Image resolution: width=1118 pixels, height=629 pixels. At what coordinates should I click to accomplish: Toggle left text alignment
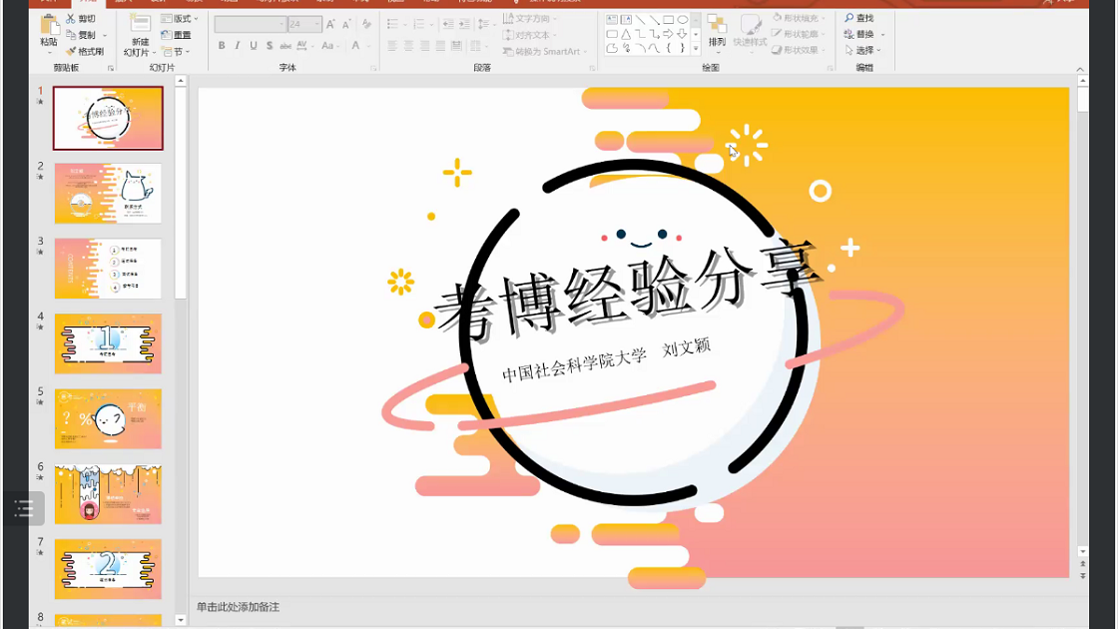pyautogui.click(x=392, y=46)
